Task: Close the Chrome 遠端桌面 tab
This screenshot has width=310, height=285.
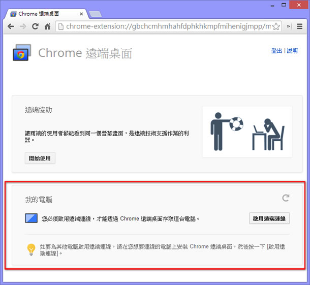Action: (x=81, y=14)
